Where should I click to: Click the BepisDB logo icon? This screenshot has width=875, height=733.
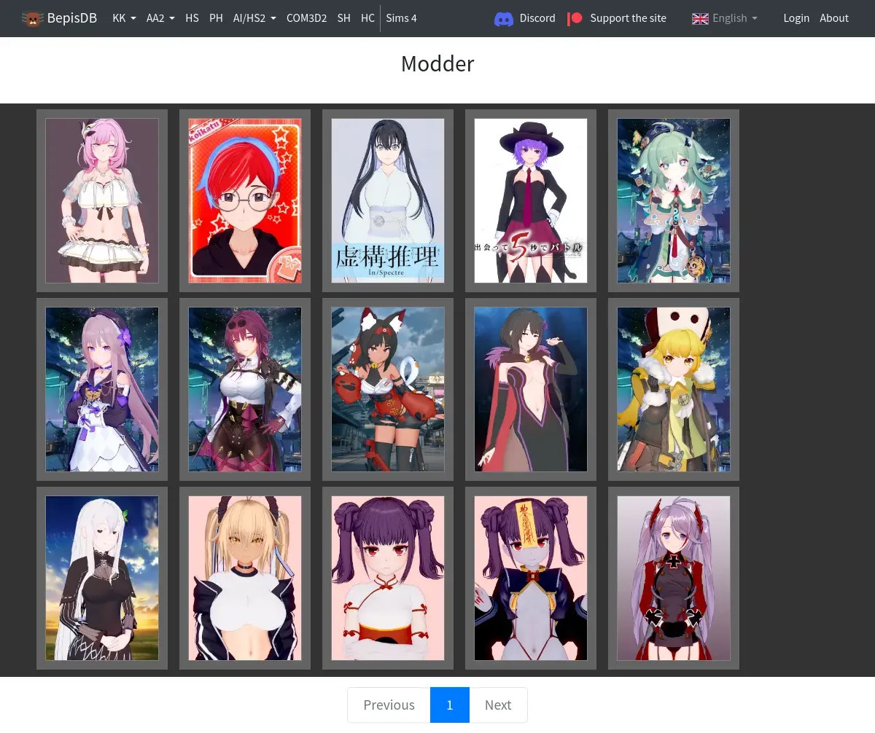click(32, 18)
